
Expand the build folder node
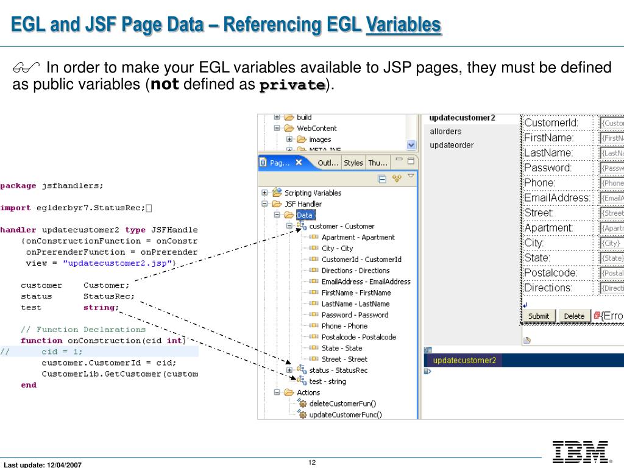pos(277,117)
